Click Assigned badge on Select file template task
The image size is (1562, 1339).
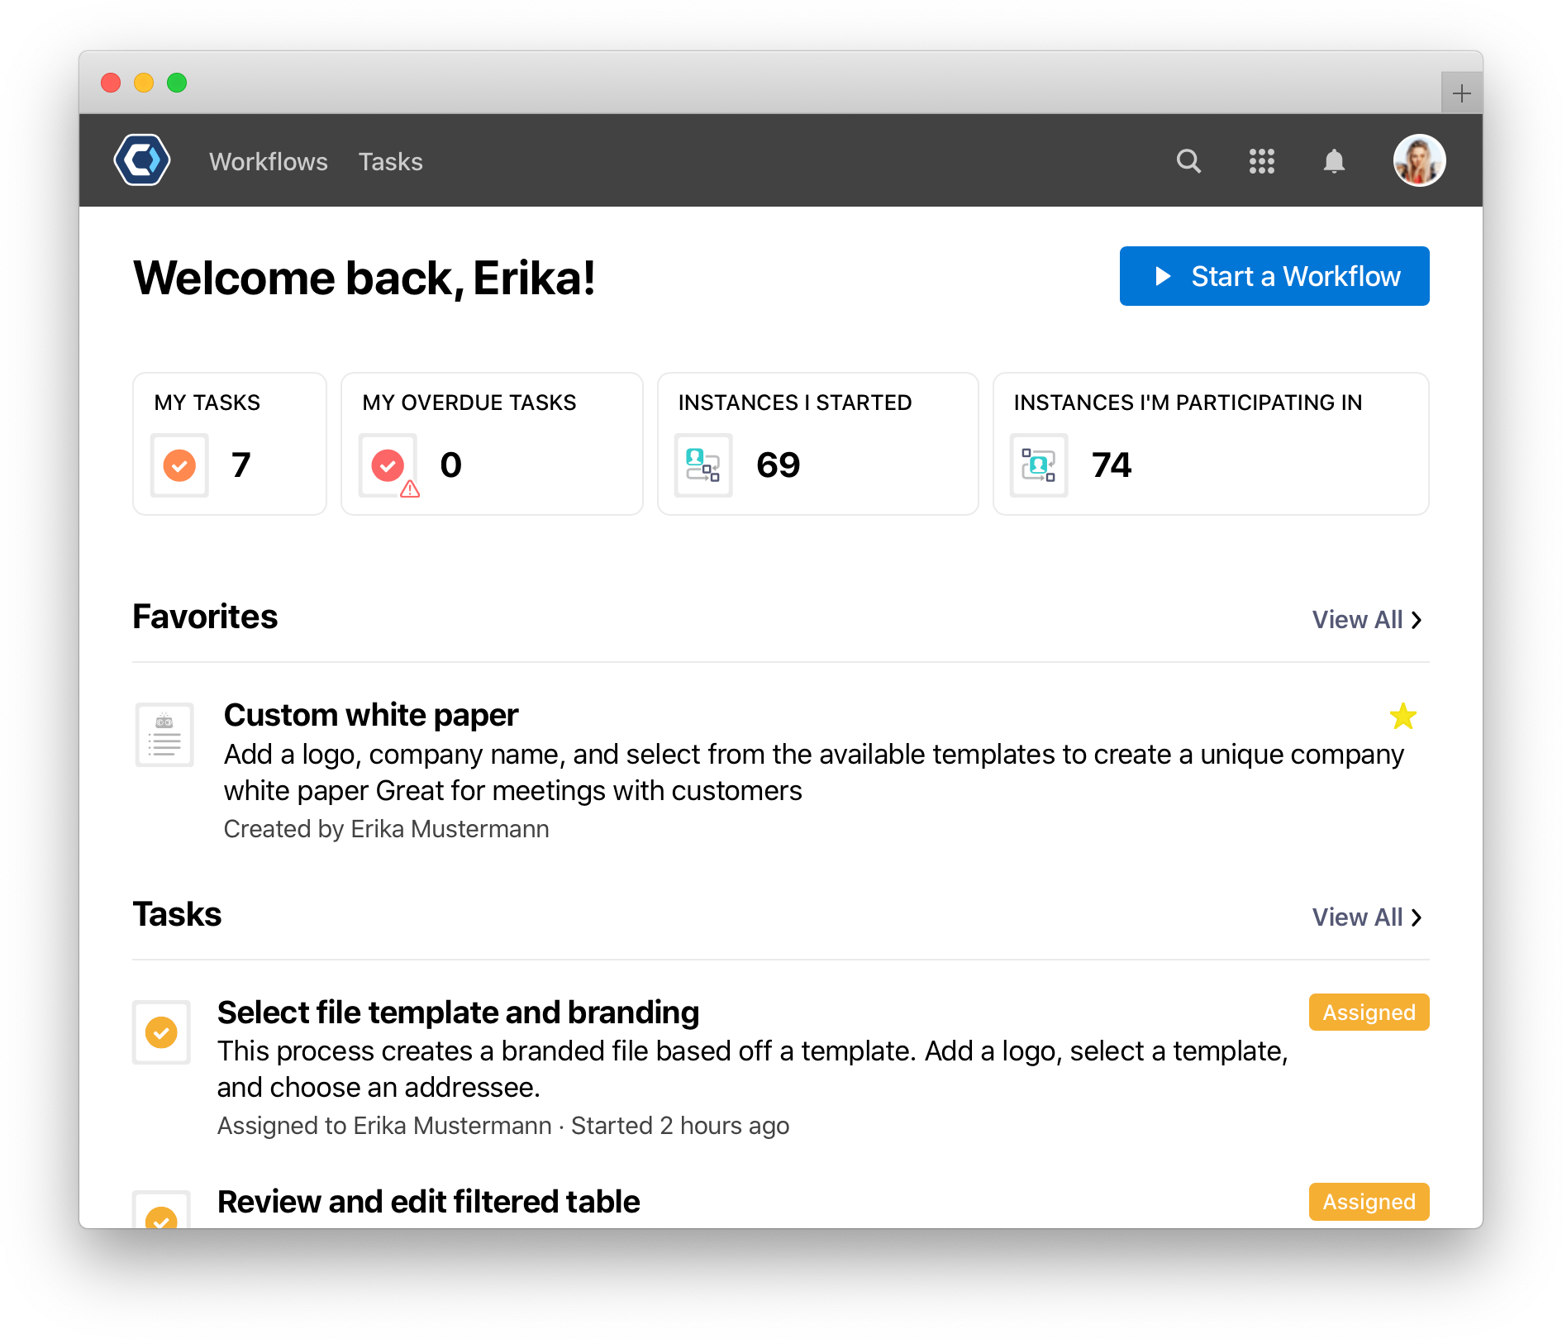pyautogui.click(x=1369, y=1013)
